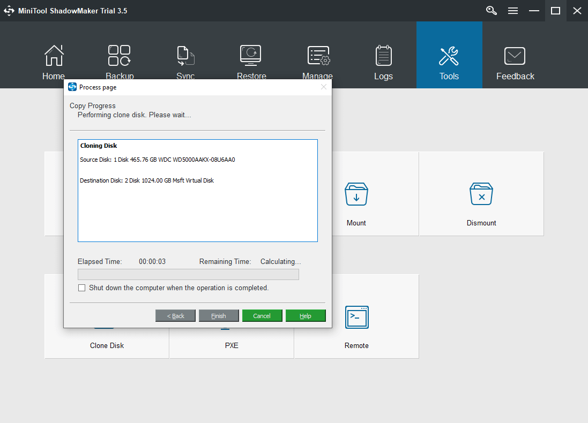The height and width of the screenshot is (423, 588).
Task: Open Help from the dialog
Action: point(305,316)
